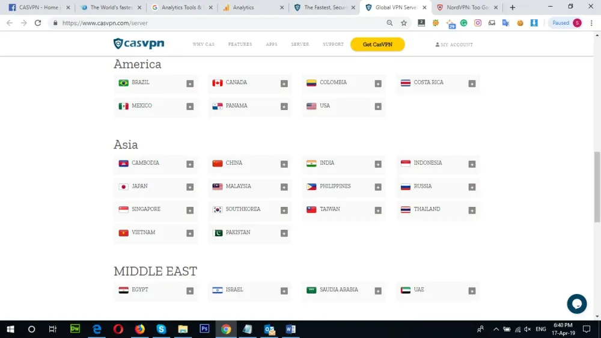The width and height of the screenshot is (601, 338).
Task: Expand the USA server list
Action: 378,106
